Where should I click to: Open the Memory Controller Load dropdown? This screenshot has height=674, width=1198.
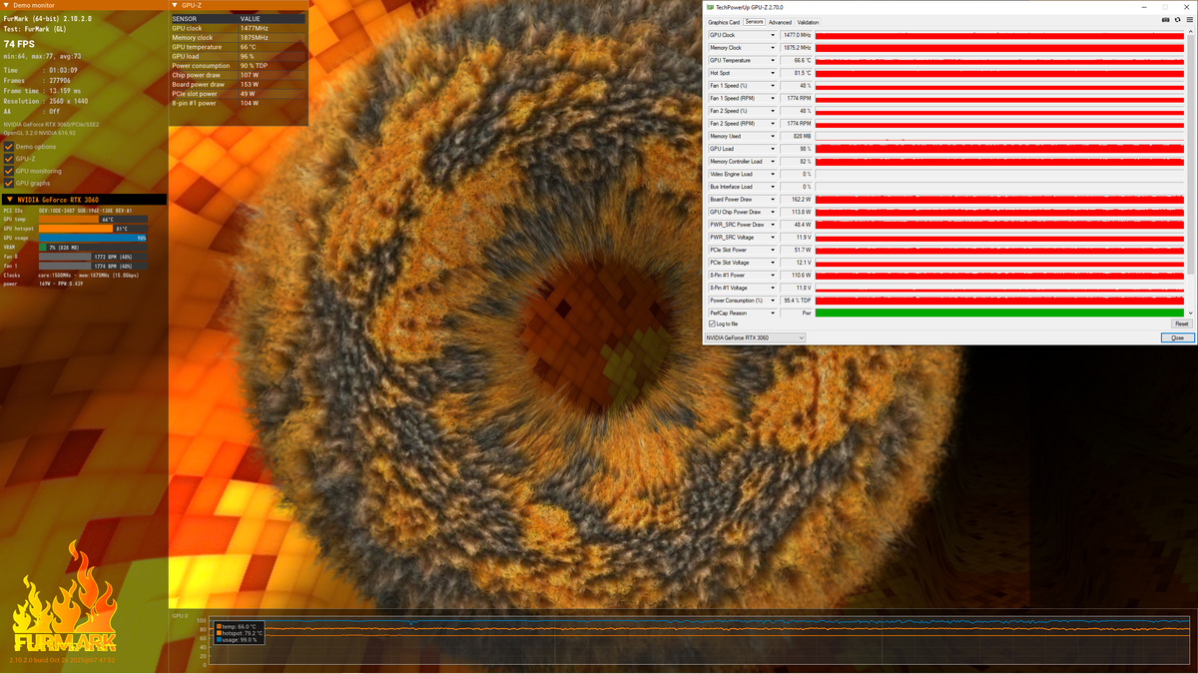772,162
